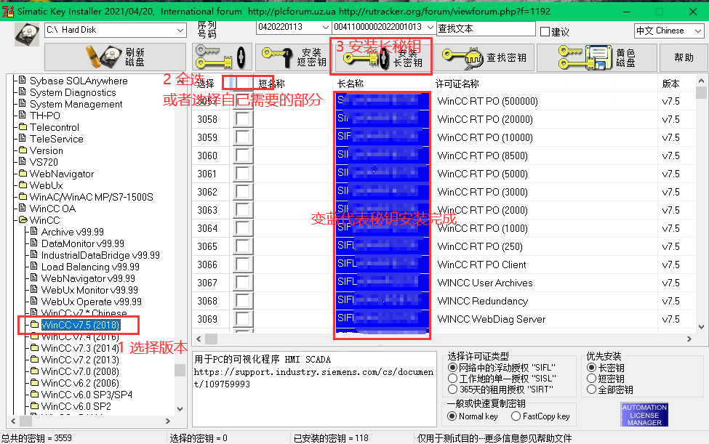Open Help via the 帮助 icon
This screenshot has width=709, height=444.
click(x=683, y=57)
